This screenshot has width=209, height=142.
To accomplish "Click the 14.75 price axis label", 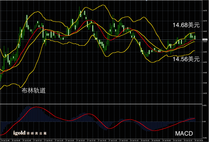I will click(205, 11).
